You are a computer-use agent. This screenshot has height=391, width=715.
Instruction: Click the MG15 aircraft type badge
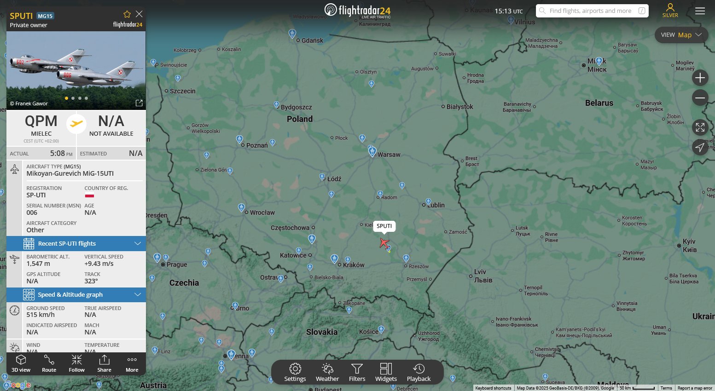46,16
